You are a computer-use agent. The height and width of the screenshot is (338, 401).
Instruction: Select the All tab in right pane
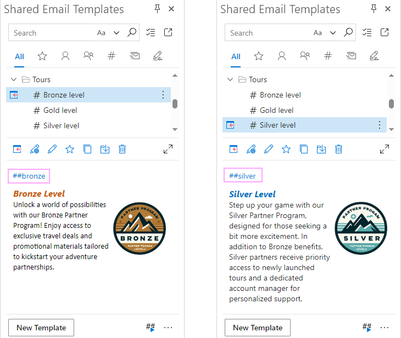[236, 56]
